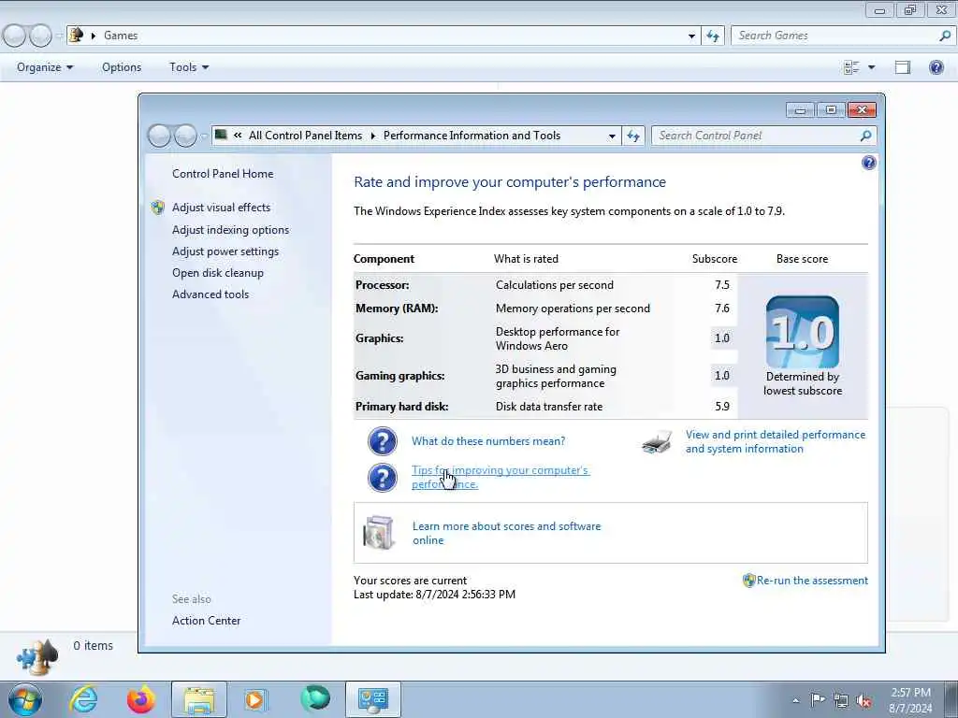Select the Control Panel taskbar button
Screen dimensions: 958x718
click(x=372, y=699)
